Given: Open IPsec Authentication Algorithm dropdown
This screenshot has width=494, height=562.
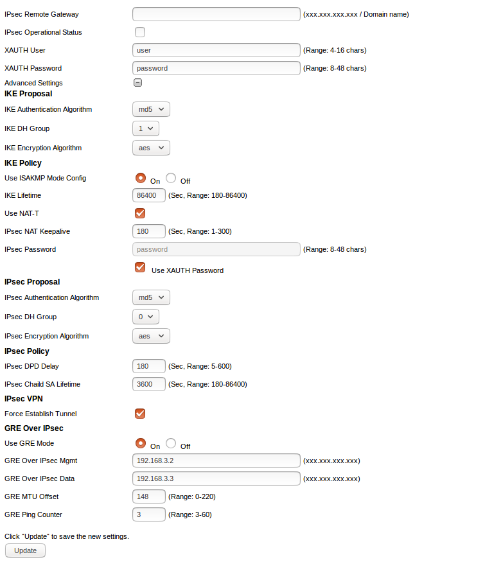Looking at the screenshot, I should tap(151, 297).
